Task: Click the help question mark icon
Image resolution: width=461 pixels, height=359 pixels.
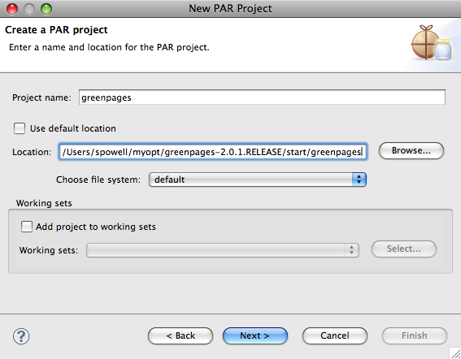Action: click(x=21, y=335)
